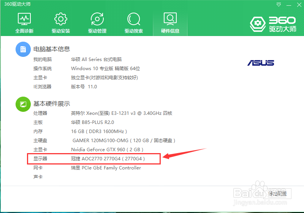The image size is (304, 213).
Task: Click the 网卡 label
Action: pyautogui.click(x=38, y=168)
